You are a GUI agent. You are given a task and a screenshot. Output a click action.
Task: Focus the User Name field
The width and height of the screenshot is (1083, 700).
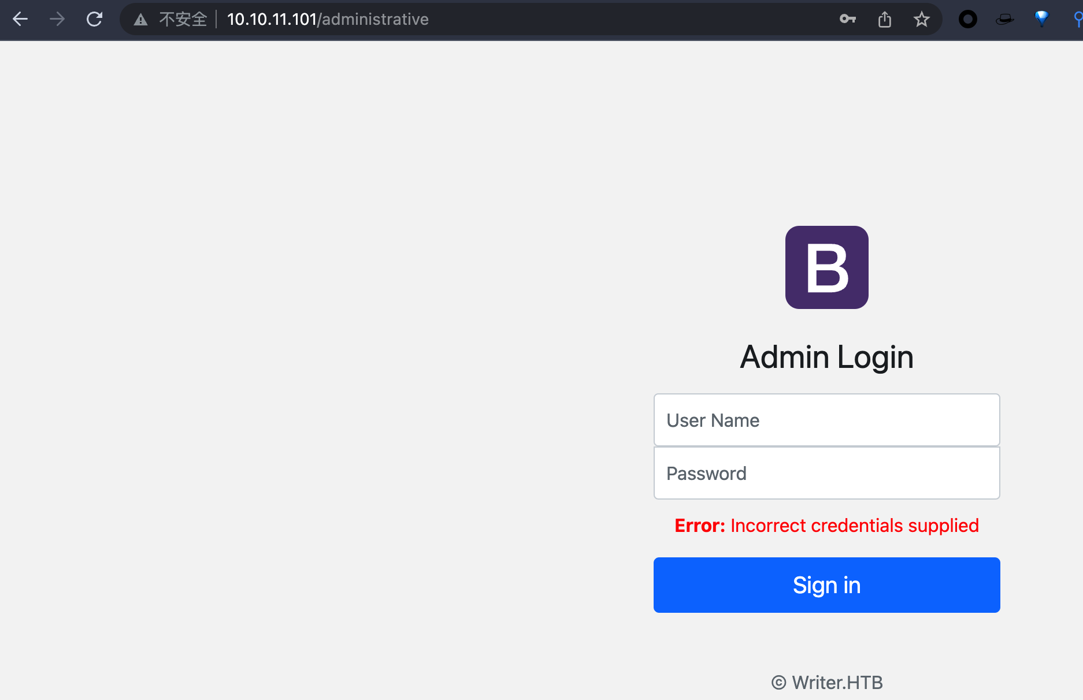coord(827,420)
